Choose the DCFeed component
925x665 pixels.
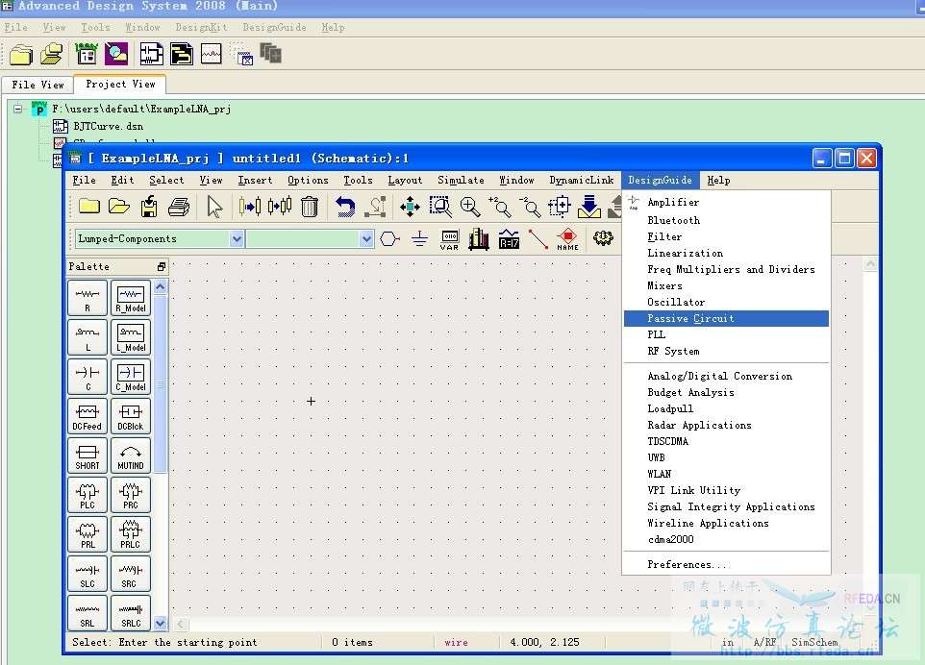coord(87,416)
